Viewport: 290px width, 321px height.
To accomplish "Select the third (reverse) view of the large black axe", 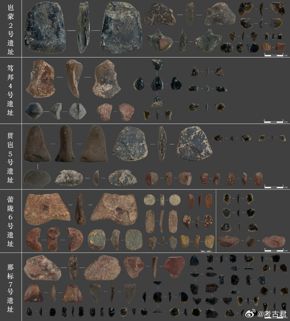I will tap(121, 27).
